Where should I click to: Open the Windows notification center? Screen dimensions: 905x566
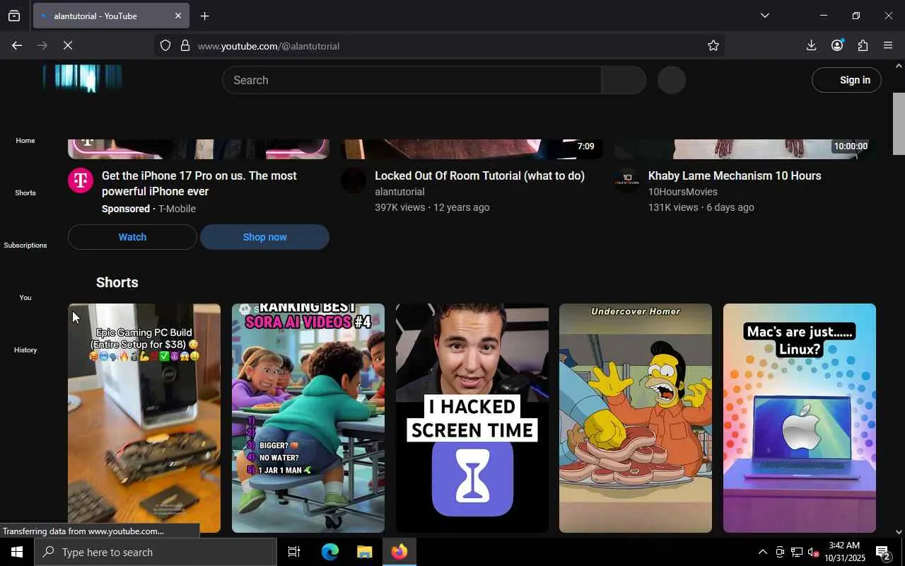click(883, 552)
